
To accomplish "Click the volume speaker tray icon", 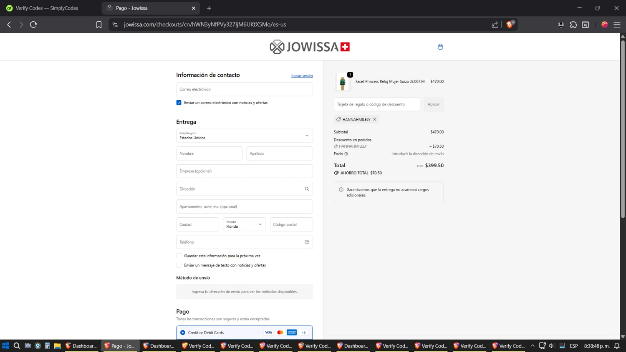I will coord(551,346).
